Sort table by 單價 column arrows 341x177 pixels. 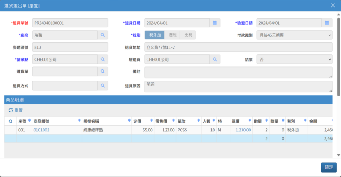250,120
